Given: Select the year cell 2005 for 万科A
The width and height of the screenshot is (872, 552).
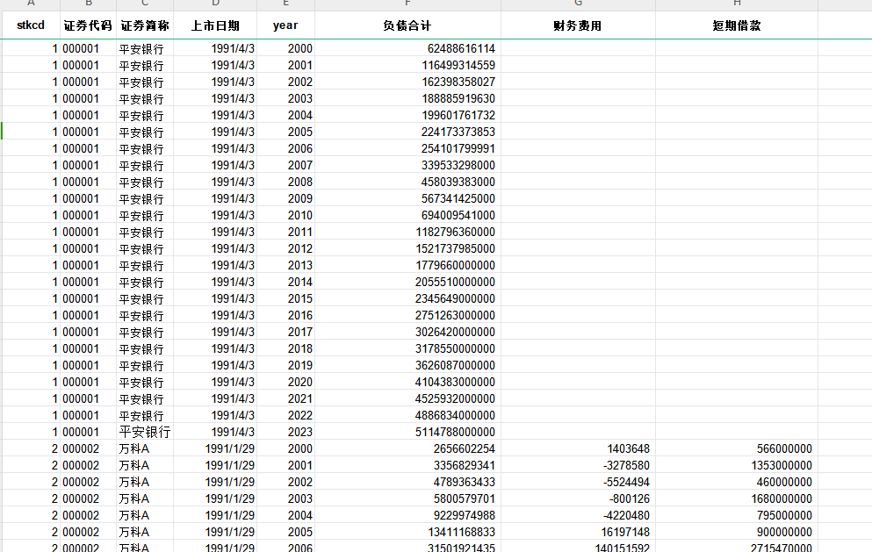Looking at the screenshot, I should 286,532.
